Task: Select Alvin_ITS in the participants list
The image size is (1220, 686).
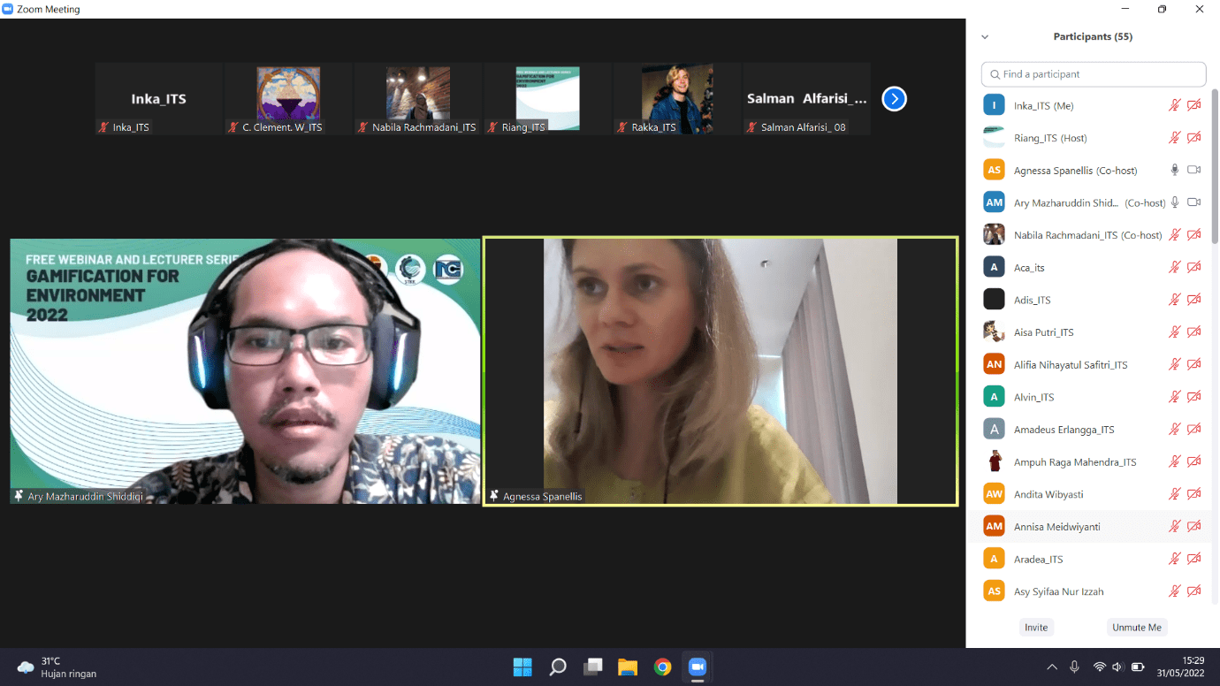Action: (1033, 397)
